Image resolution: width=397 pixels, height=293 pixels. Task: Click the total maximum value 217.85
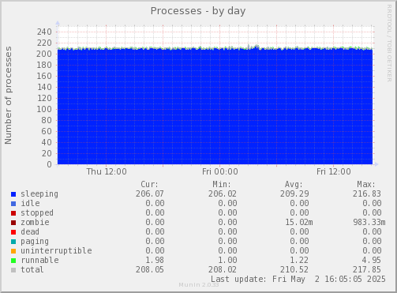[367, 269]
